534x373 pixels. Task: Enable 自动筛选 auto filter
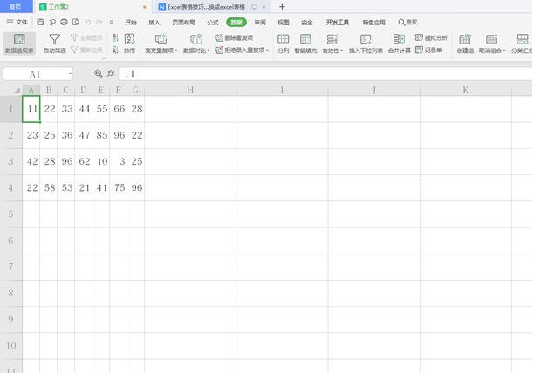point(54,44)
